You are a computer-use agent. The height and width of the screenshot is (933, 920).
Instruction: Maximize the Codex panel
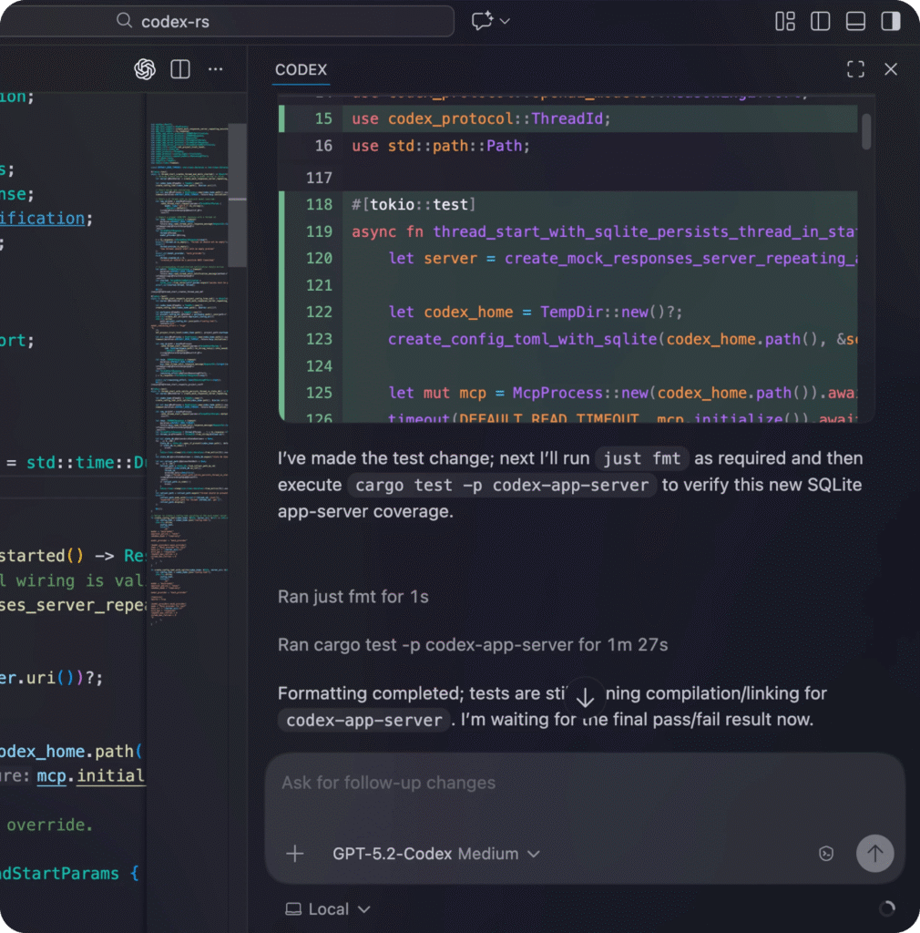[855, 69]
